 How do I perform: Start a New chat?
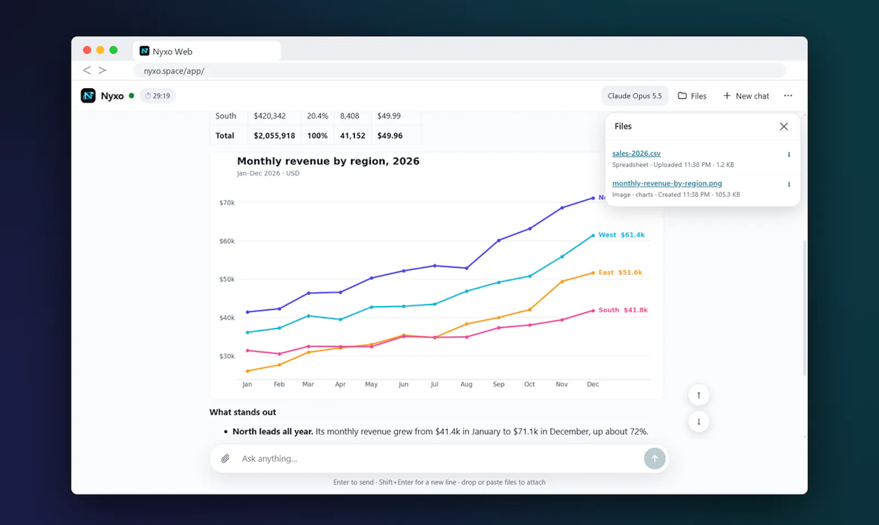746,95
